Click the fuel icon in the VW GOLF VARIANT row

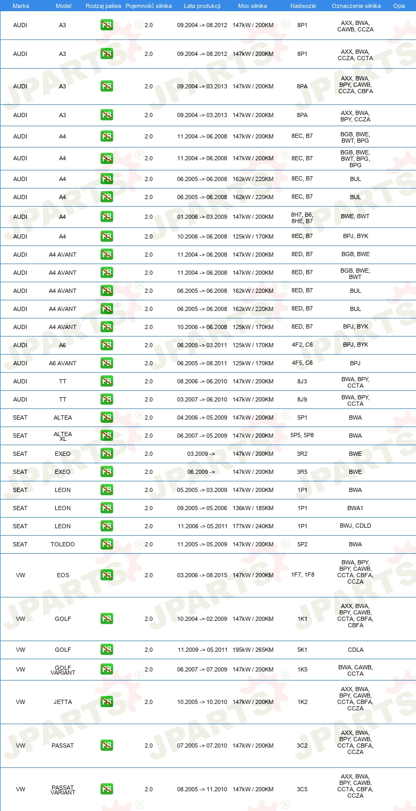click(106, 669)
